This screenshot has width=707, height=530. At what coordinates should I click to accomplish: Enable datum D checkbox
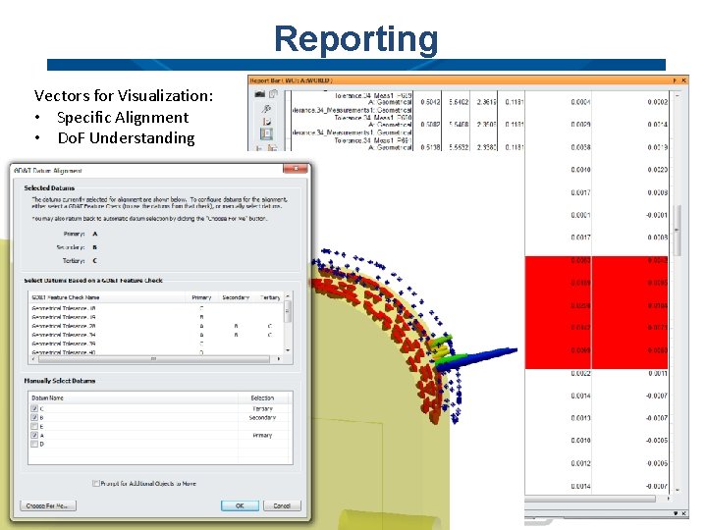pos(34,444)
